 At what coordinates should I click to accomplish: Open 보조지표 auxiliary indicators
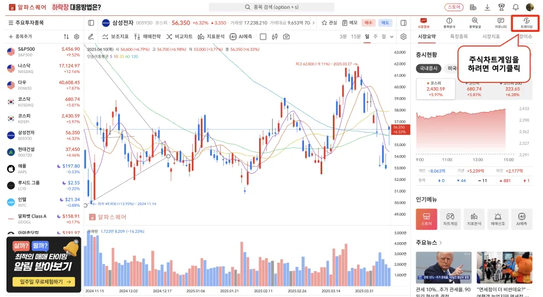pos(115,37)
